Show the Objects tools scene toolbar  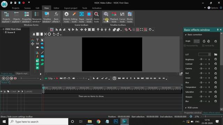click(x=67, y=17)
